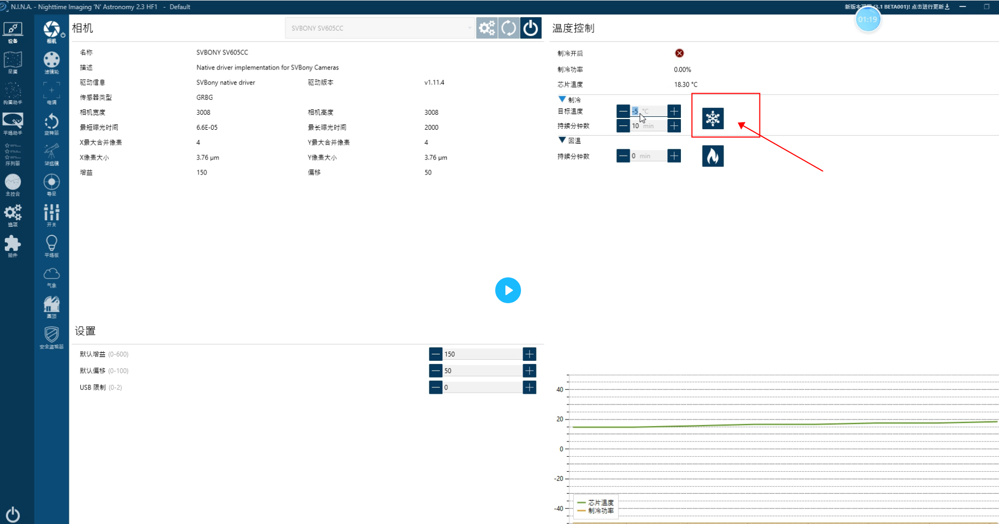
Task: Click the 默认偏移 offset input field
Action: click(x=482, y=371)
